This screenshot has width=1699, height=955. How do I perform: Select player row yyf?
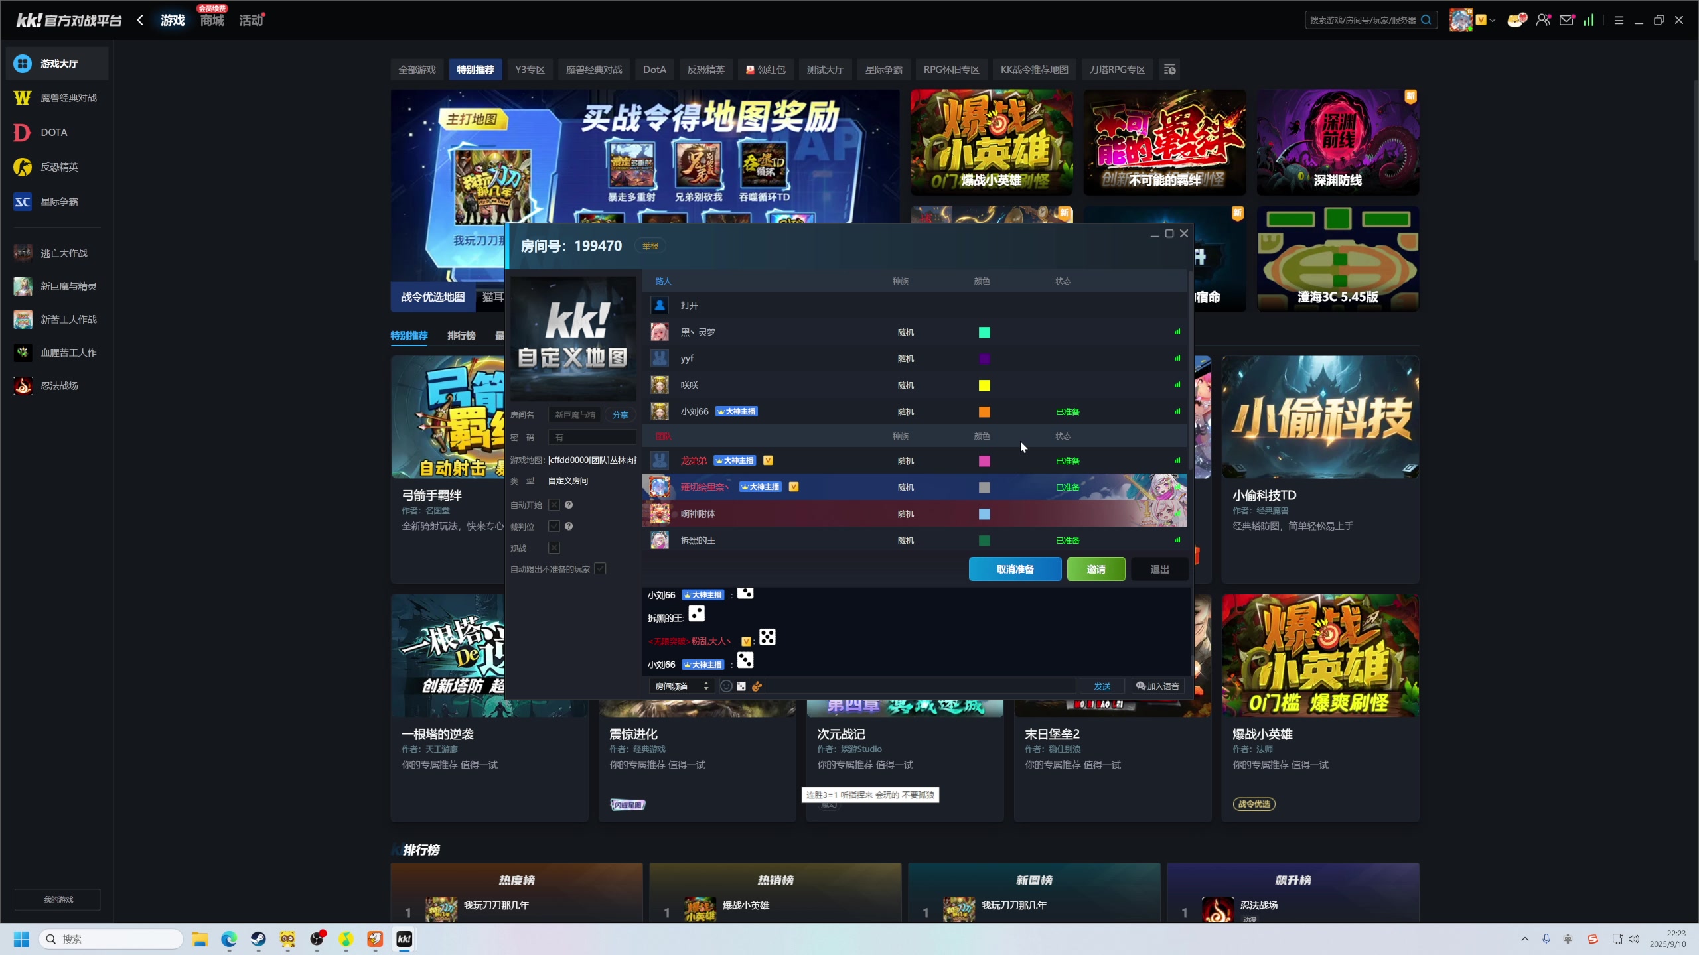coord(915,359)
